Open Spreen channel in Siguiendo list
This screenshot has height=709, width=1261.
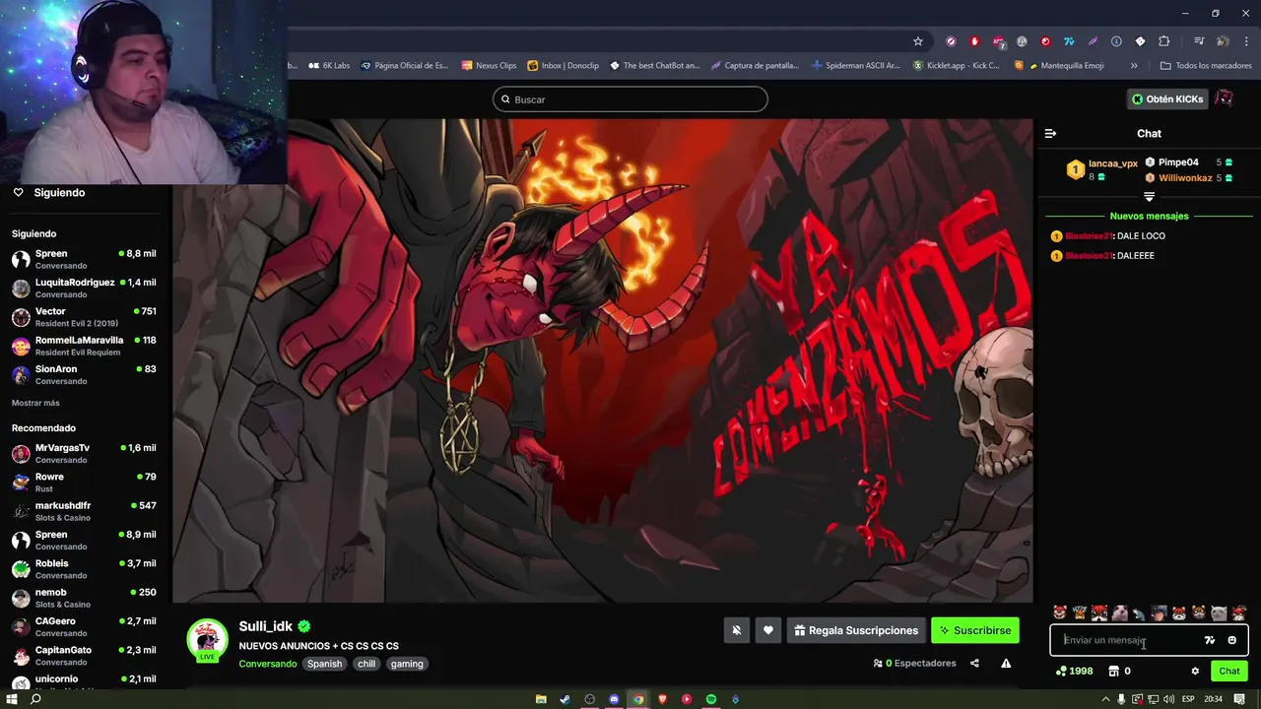click(x=84, y=259)
